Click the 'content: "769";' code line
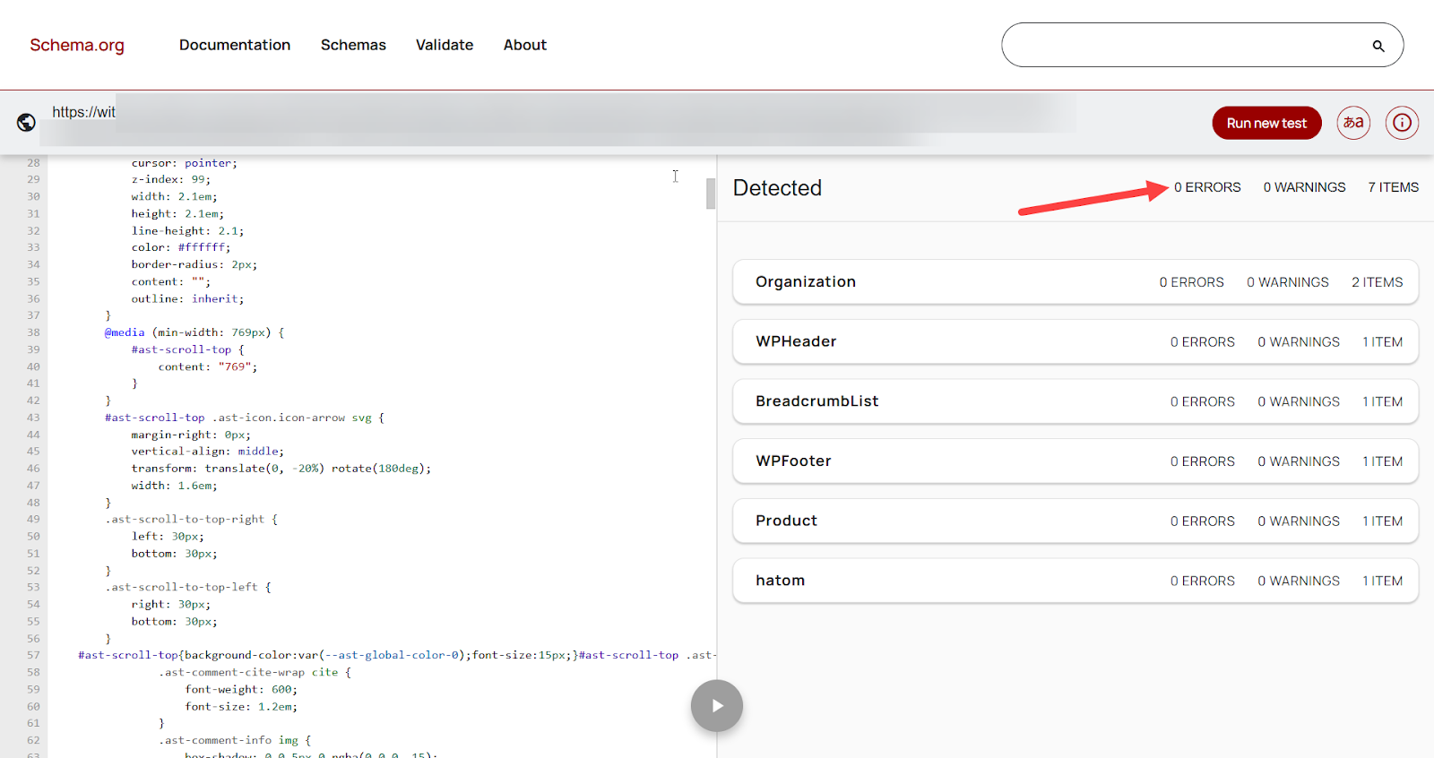This screenshot has height=758, width=1434. click(208, 367)
